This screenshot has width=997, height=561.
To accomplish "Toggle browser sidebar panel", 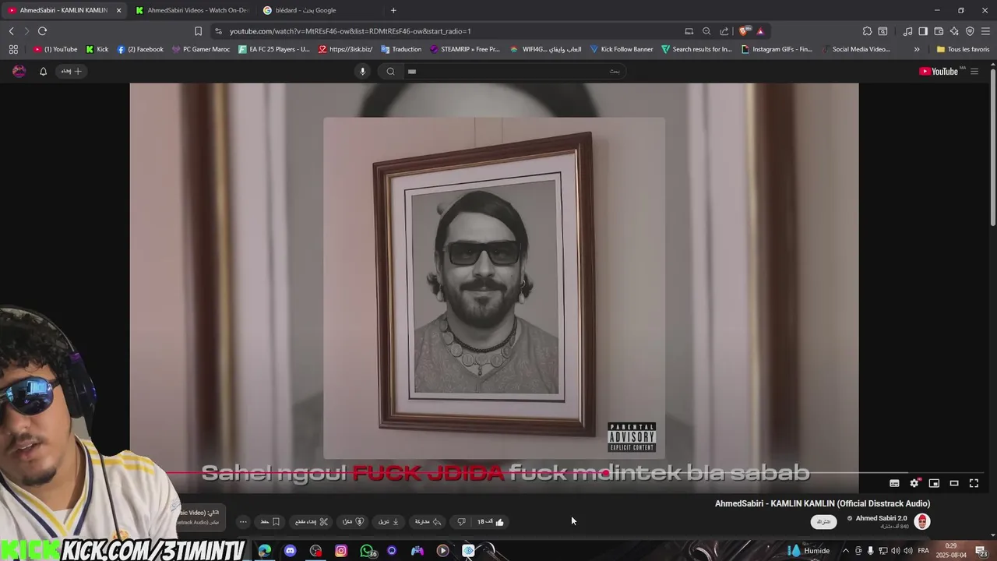I will point(923,31).
